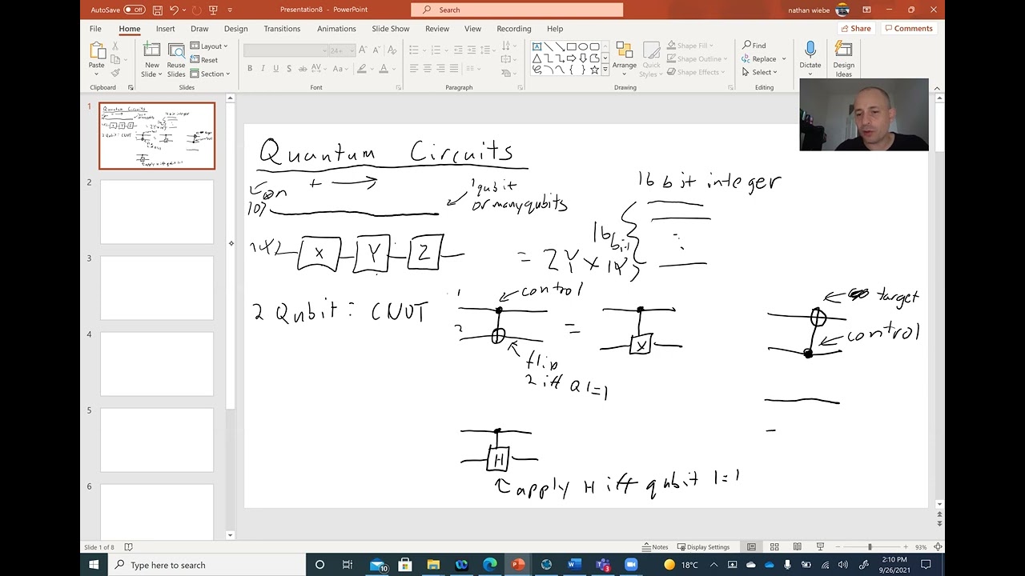Viewport: 1025px width, 576px height.
Task: Expand the Layout dropdown
Action: tap(209, 46)
